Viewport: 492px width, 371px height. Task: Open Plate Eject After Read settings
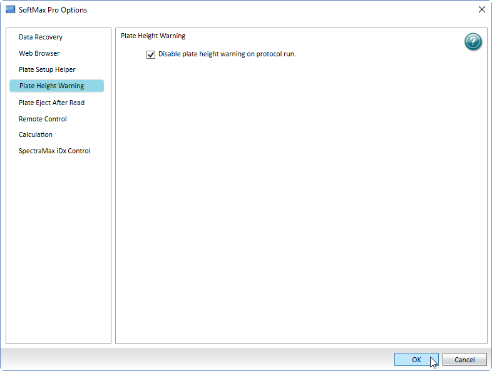[51, 103]
